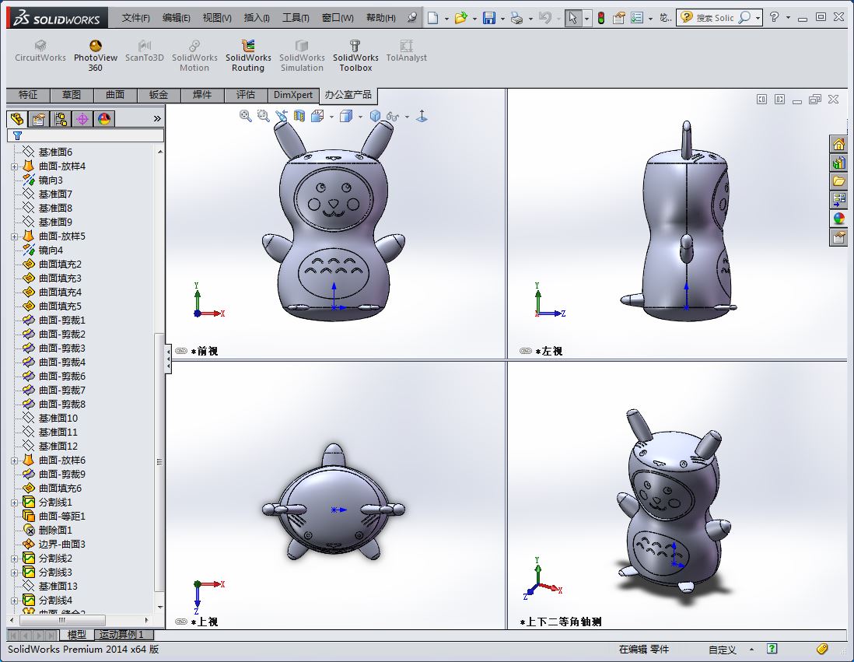The height and width of the screenshot is (662, 854).
Task: Open DimXpertManager tab icon
Action: coord(82,119)
